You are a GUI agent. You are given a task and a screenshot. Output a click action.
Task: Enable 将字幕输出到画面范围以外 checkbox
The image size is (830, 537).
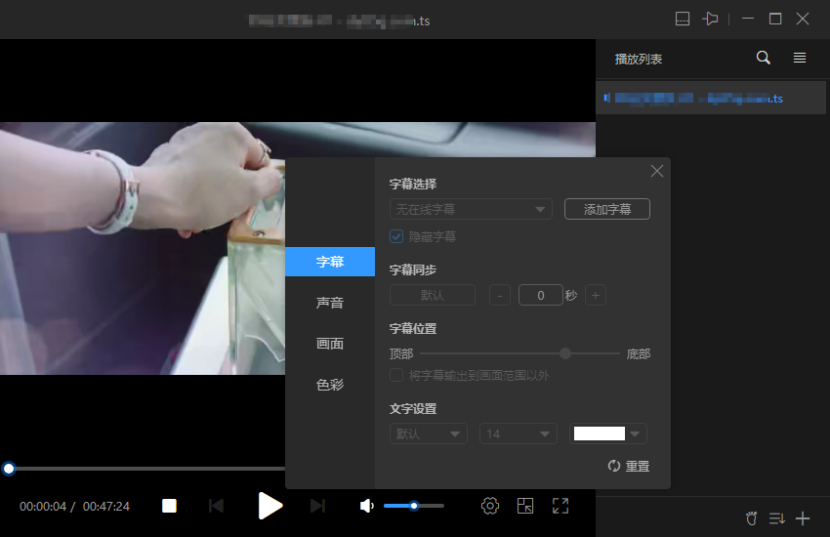click(395, 375)
